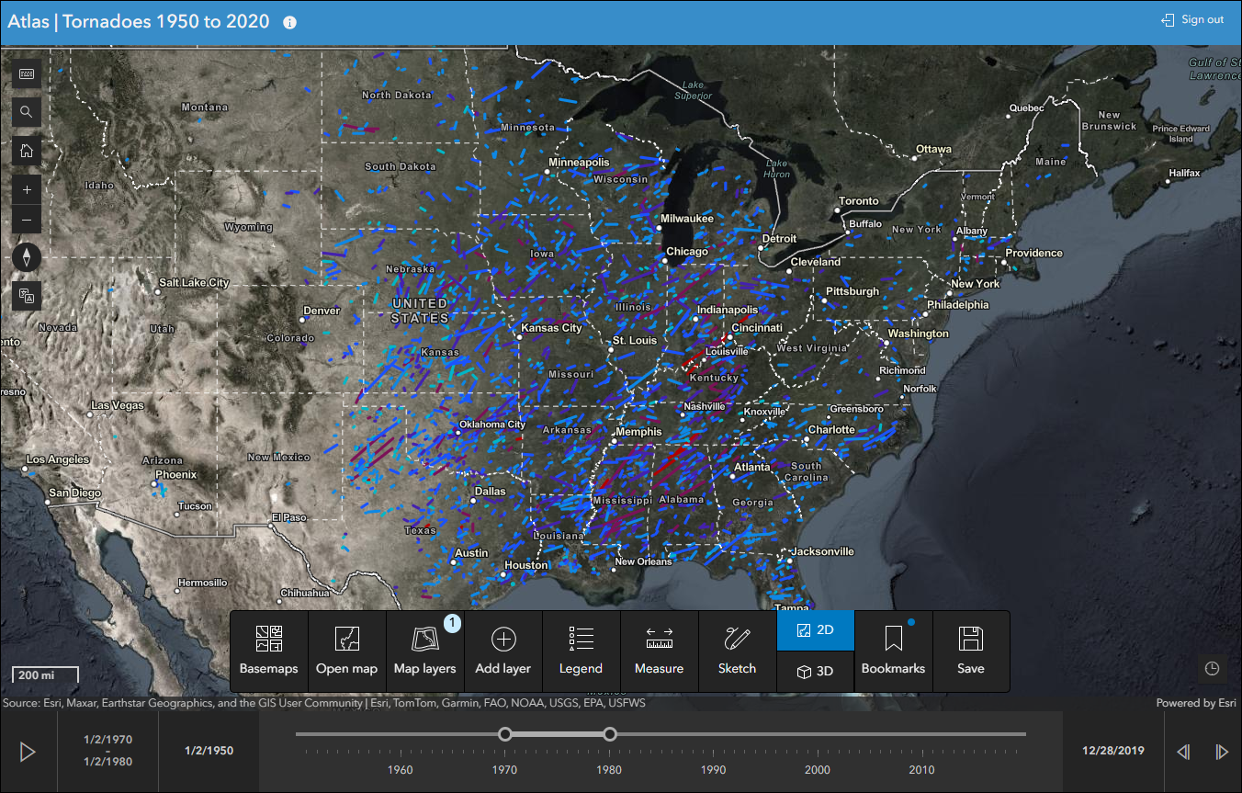This screenshot has width=1242, height=793.
Task: Open the language translation button
Action: [x=27, y=296]
